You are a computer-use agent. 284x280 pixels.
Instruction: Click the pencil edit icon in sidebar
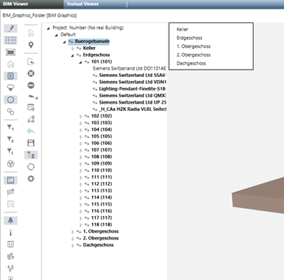coord(10,28)
